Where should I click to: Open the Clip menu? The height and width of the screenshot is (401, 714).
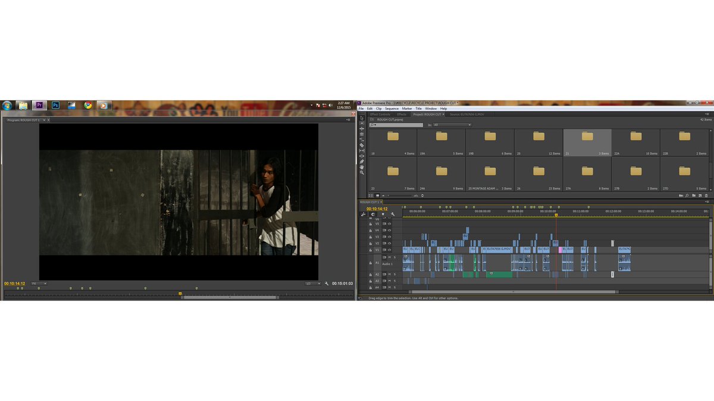(378, 109)
